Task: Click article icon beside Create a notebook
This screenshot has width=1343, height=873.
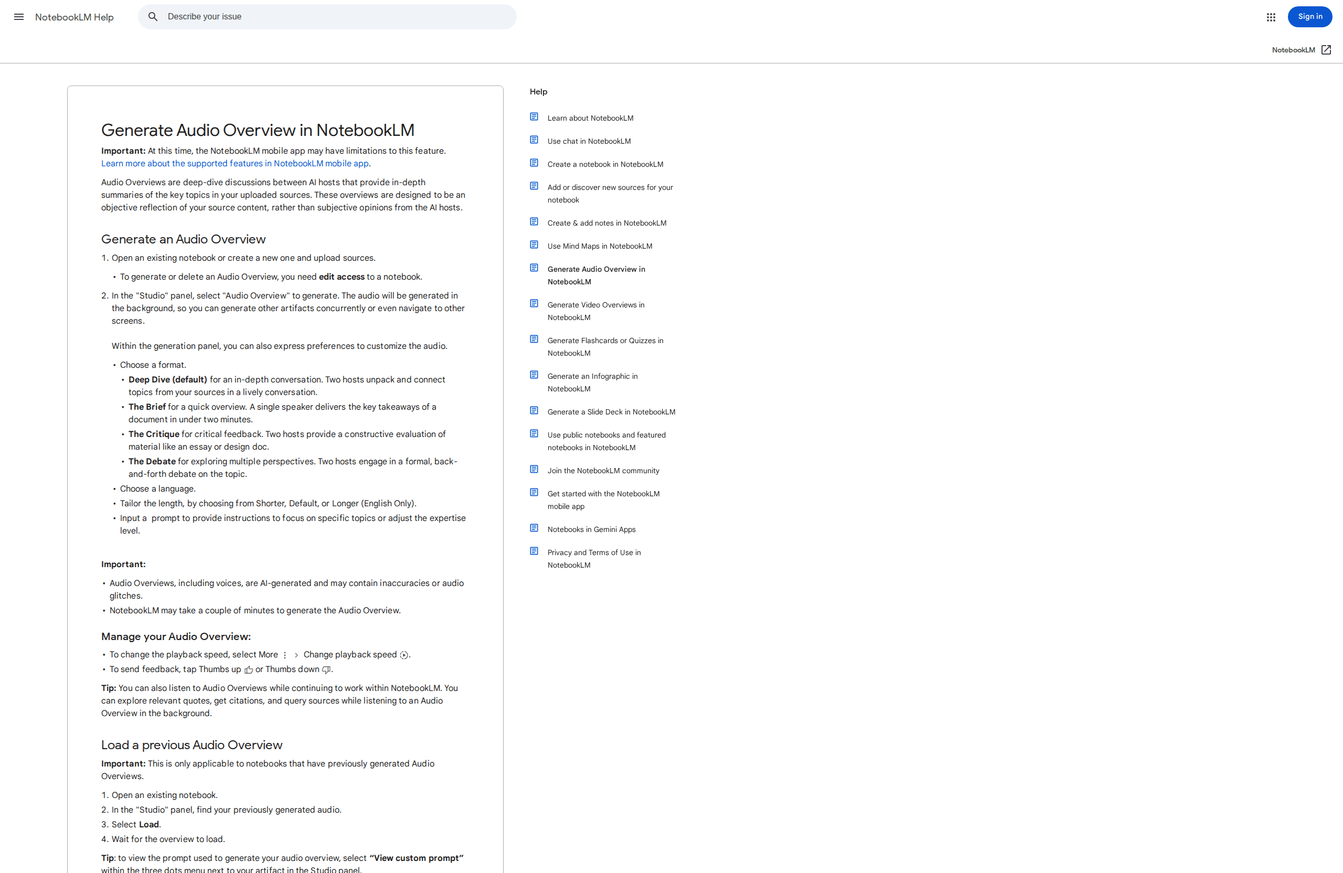Action: pos(534,163)
